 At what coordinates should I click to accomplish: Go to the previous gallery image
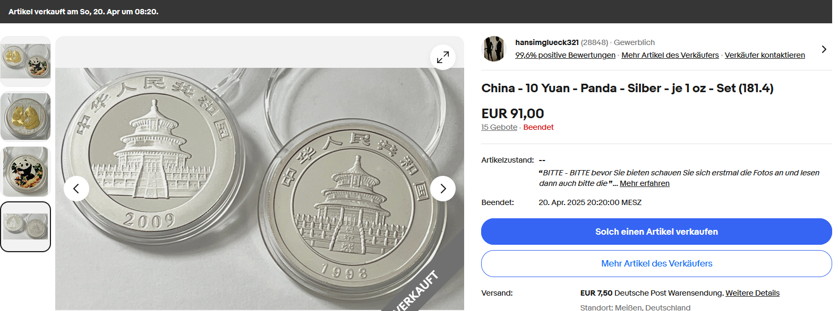point(76,189)
